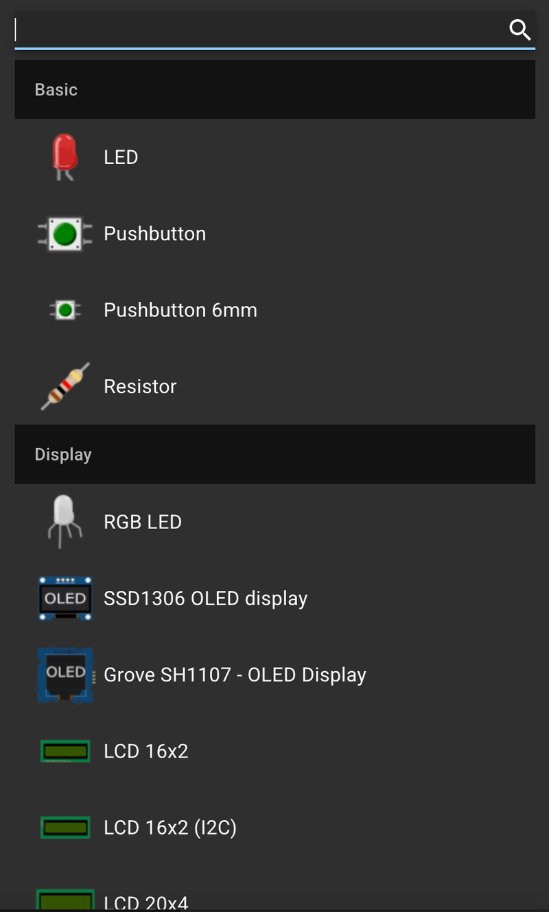Click the LCD 16x2 icon
The width and height of the screenshot is (549, 912).
[65, 751]
